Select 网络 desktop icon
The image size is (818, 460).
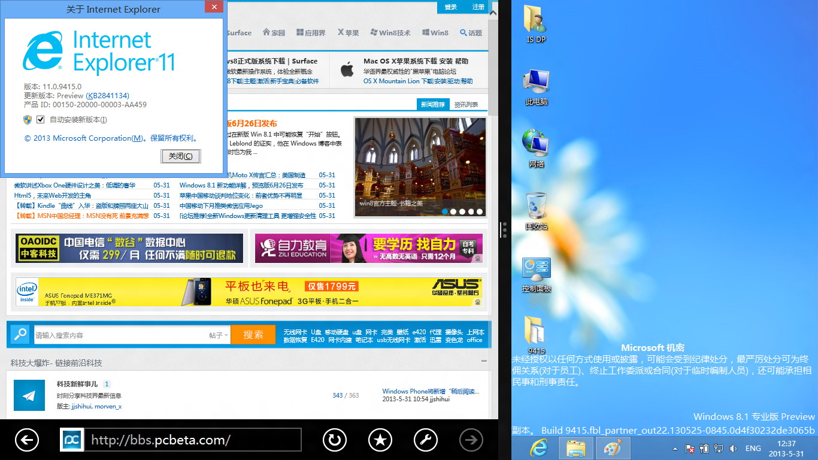(536, 149)
